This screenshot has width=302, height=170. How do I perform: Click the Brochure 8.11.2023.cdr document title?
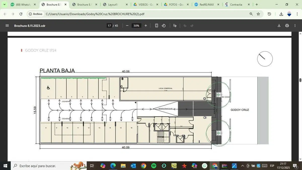point(30,26)
